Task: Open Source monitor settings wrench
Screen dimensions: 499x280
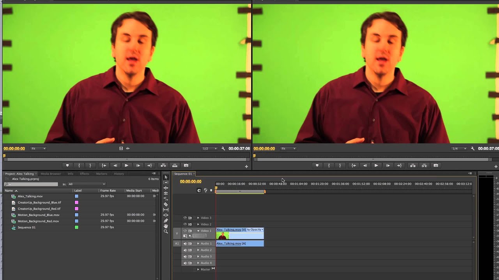Action: coord(223,149)
